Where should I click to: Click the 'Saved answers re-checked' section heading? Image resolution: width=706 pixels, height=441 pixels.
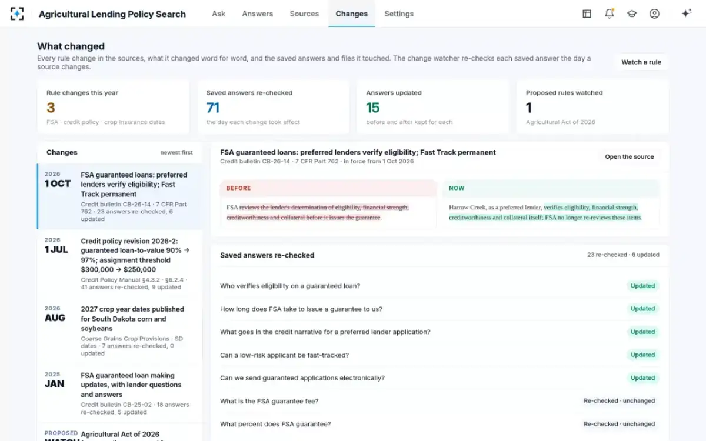coord(267,256)
